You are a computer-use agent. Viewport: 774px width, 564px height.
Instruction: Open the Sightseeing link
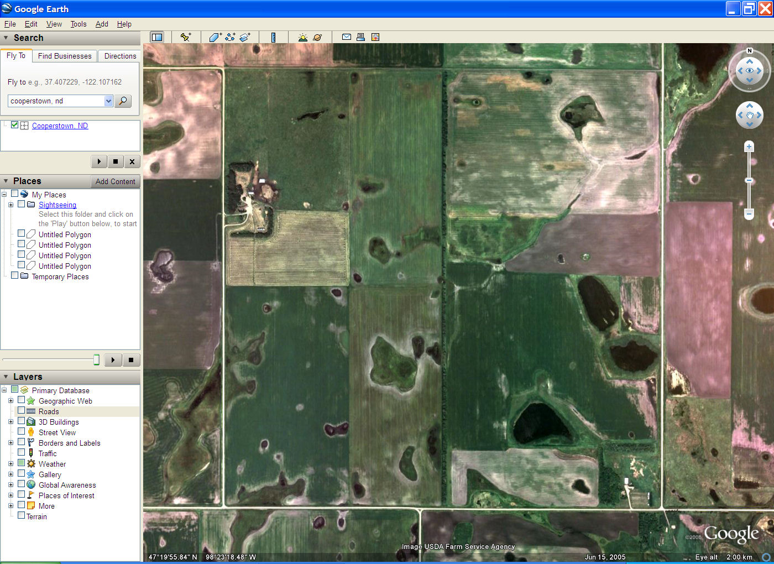coord(57,205)
